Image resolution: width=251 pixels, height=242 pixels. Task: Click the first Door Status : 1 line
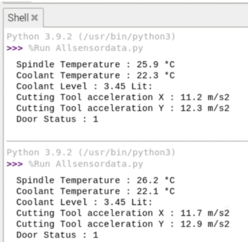(x=57, y=119)
